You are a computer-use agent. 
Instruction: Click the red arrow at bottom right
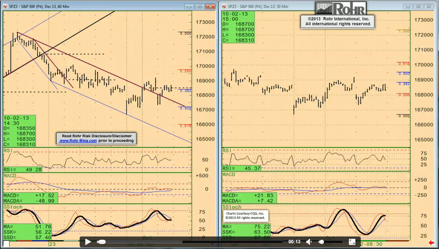pyautogui.click(x=431, y=243)
